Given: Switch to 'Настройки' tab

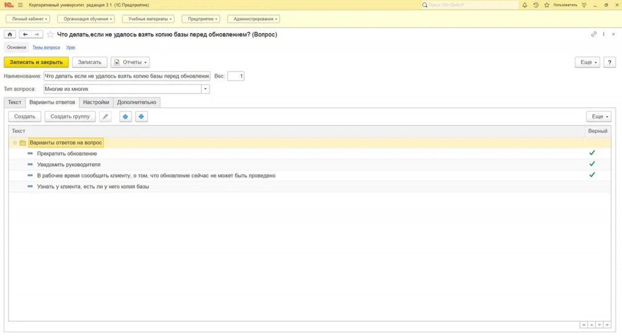Looking at the screenshot, I should pos(96,102).
